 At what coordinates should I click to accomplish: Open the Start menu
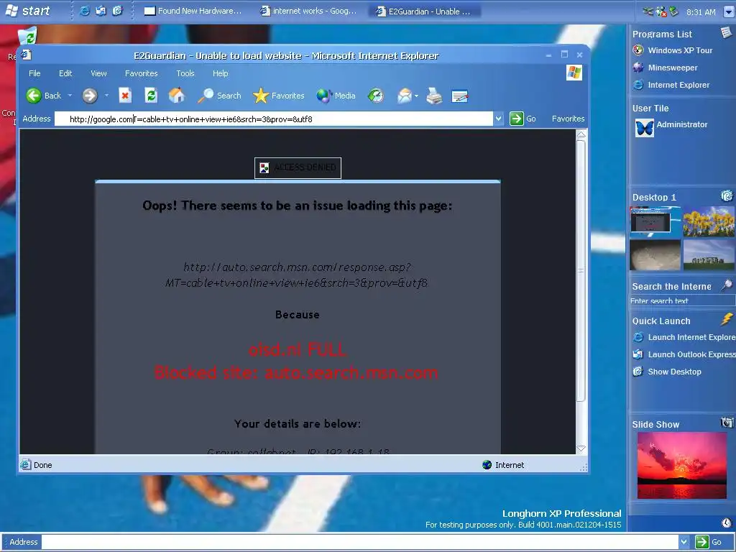[x=27, y=10]
